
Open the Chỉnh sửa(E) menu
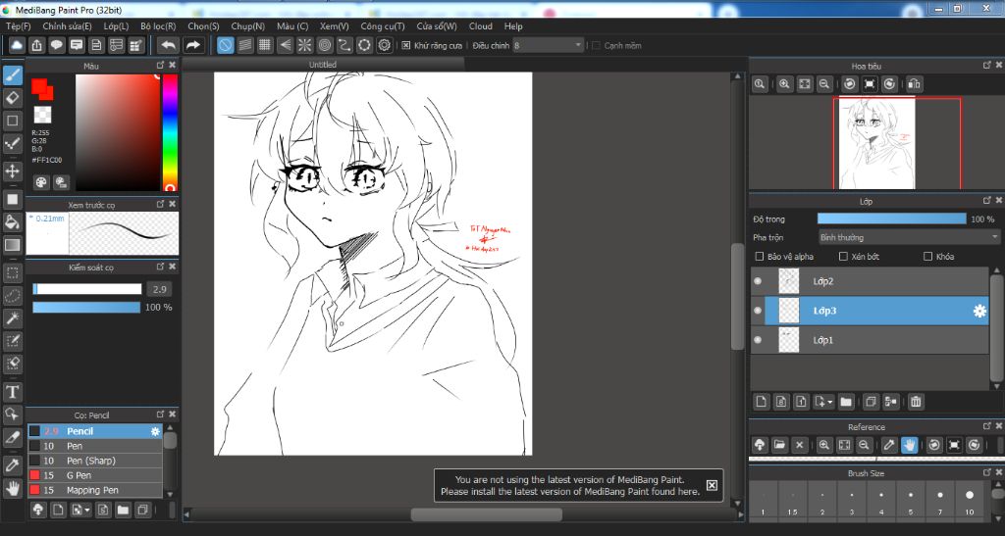67,26
